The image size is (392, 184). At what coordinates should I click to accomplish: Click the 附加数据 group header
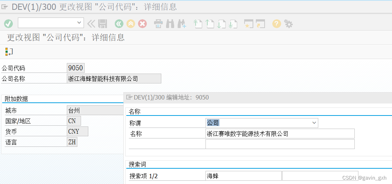16,99
